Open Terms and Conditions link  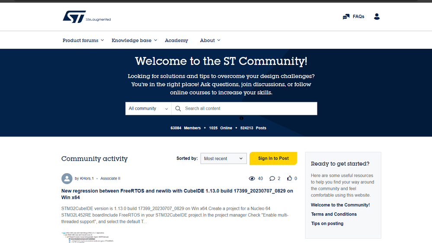click(334, 214)
